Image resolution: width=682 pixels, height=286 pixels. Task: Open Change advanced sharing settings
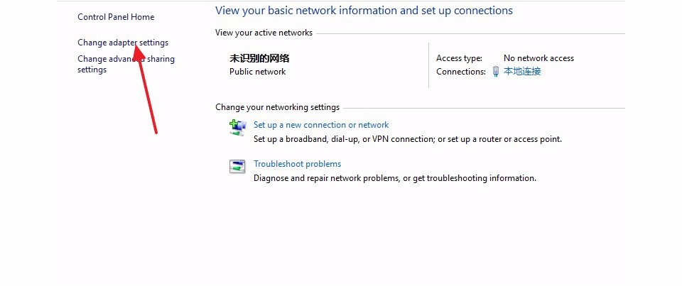click(x=126, y=64)
